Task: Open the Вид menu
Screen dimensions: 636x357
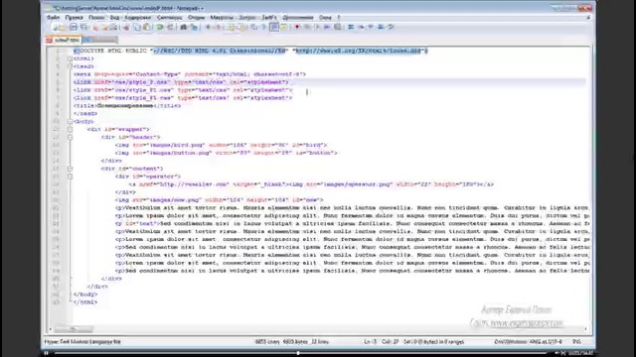Action: pos(115,18)
